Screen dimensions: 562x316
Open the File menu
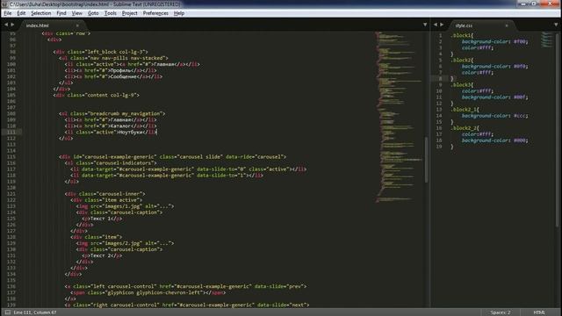click(x=8, y=13)
